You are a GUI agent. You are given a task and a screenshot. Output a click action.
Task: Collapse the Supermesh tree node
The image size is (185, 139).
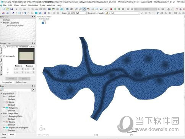2,94
